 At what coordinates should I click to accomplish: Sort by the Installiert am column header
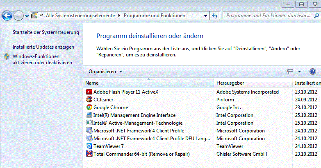tap(307, 83)
